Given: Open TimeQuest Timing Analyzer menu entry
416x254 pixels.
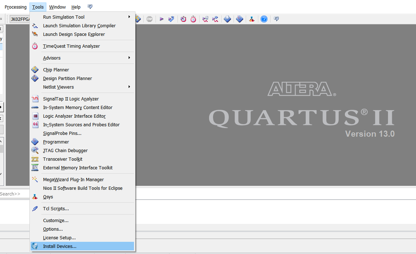Looking at the screenshot, I should [x=82, y=46].
